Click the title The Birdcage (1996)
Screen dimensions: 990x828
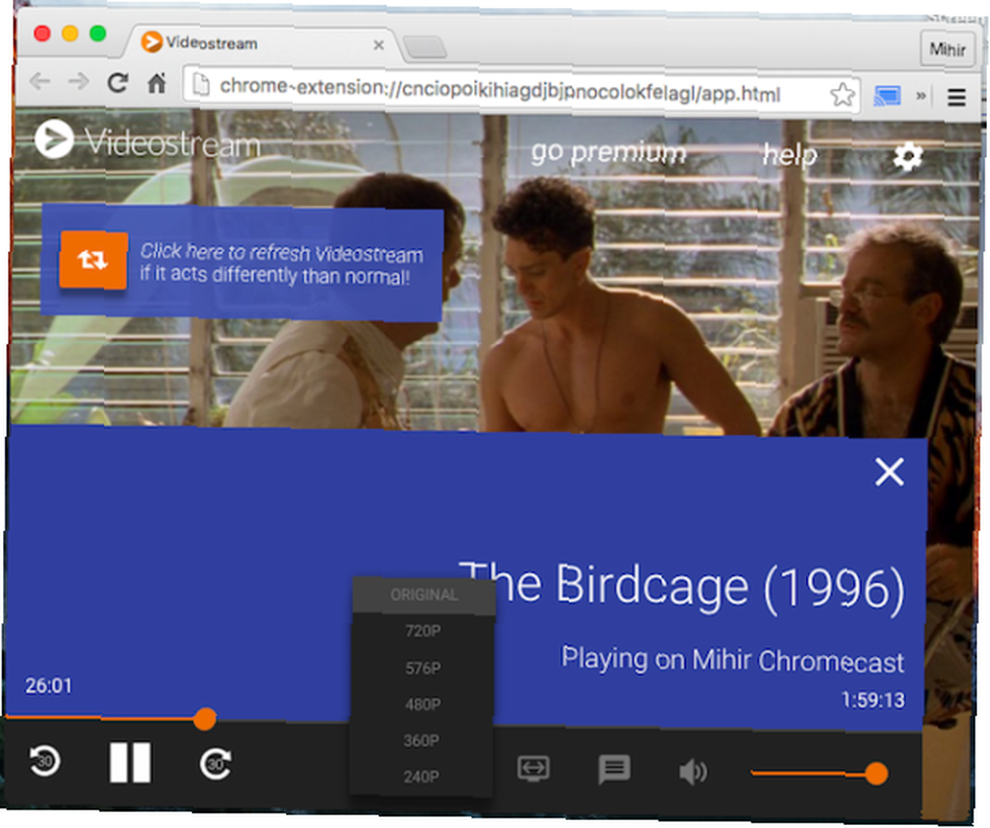[682, 587]
